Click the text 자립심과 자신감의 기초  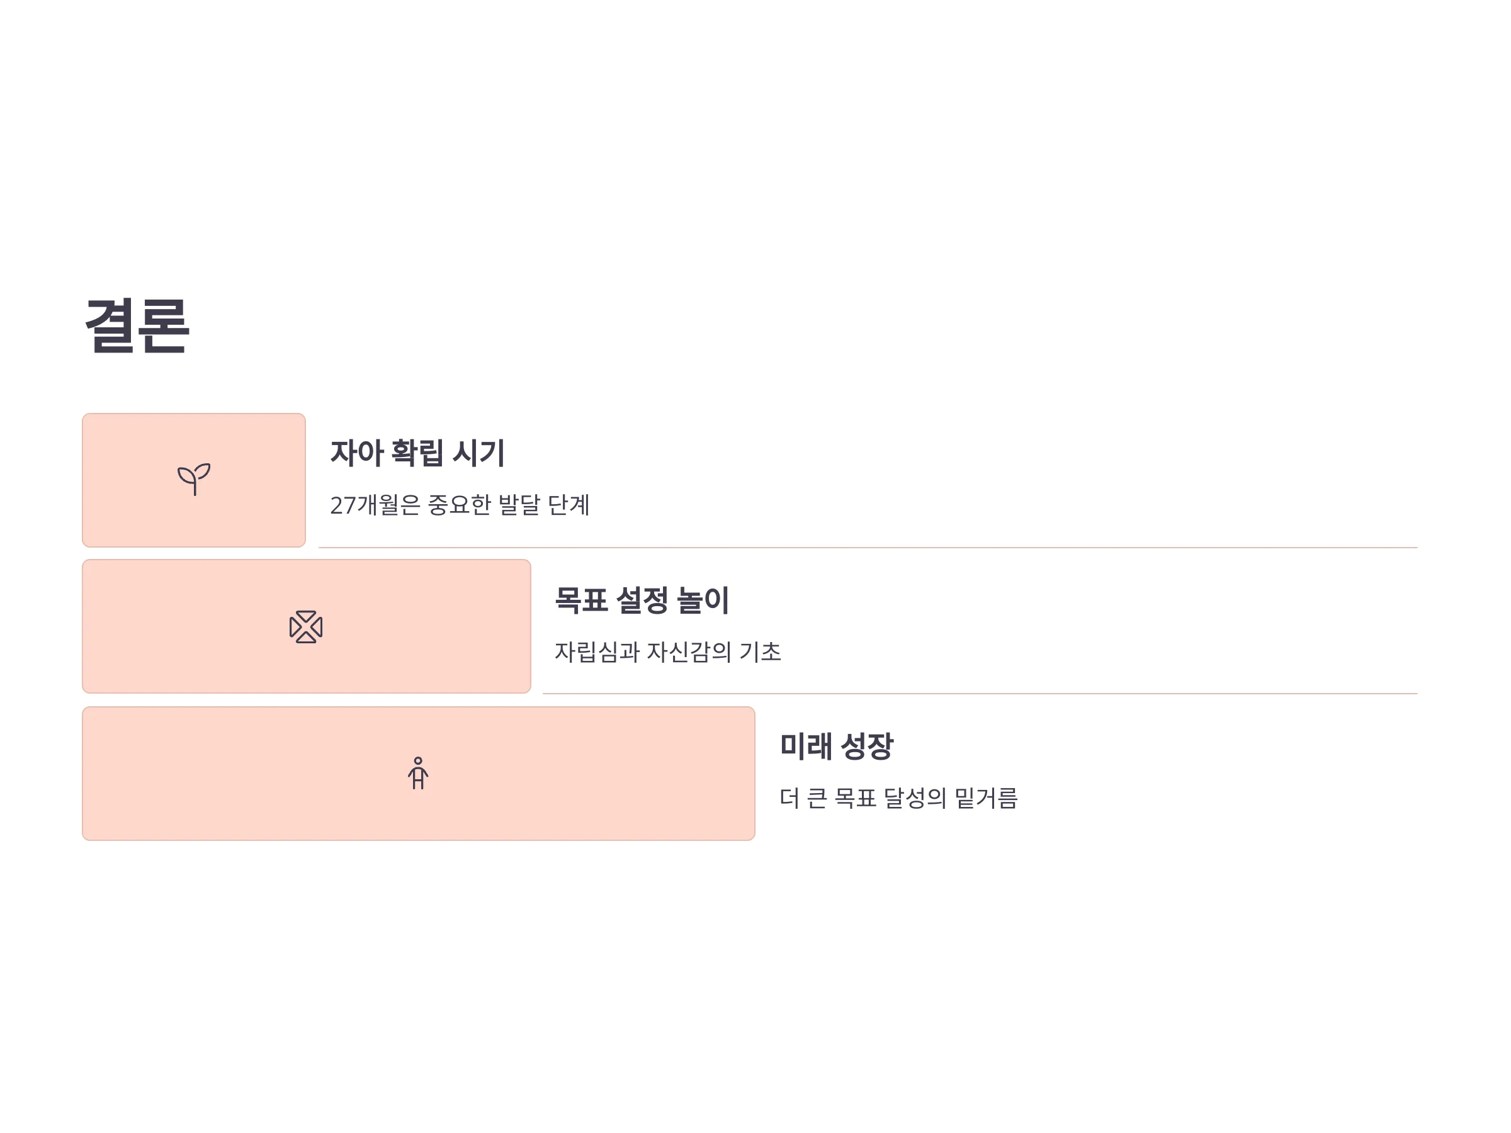coord(667,651)
